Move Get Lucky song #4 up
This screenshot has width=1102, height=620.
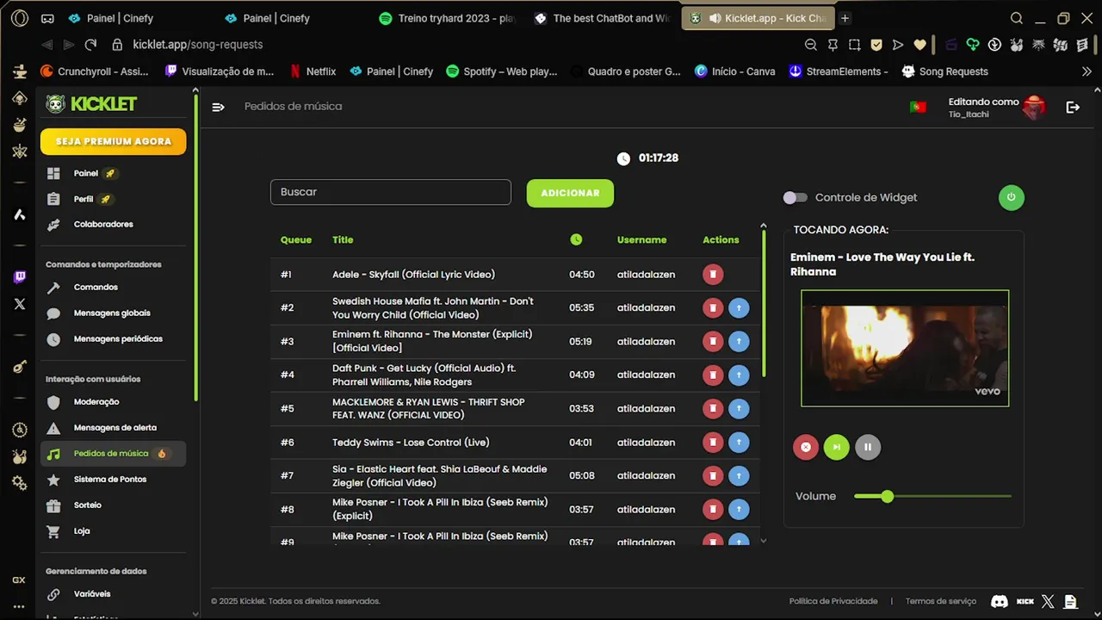click(x=739, y=375)
